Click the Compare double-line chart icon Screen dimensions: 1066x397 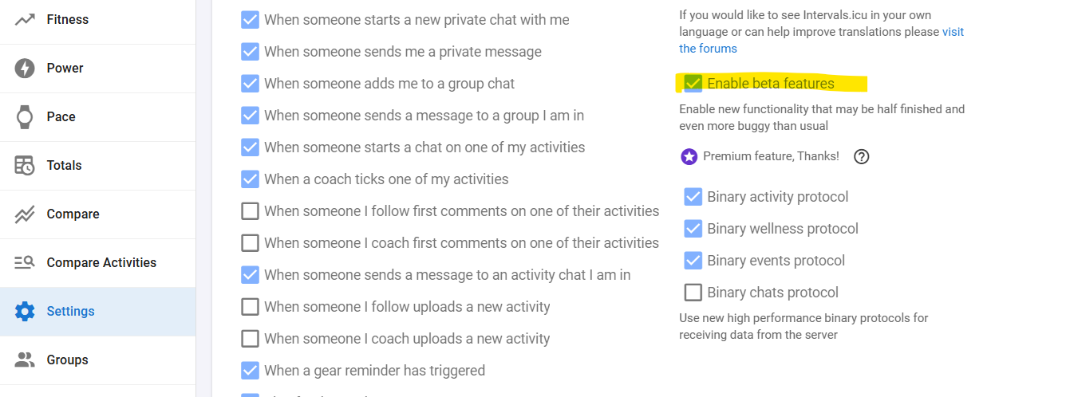click(25, 214)
